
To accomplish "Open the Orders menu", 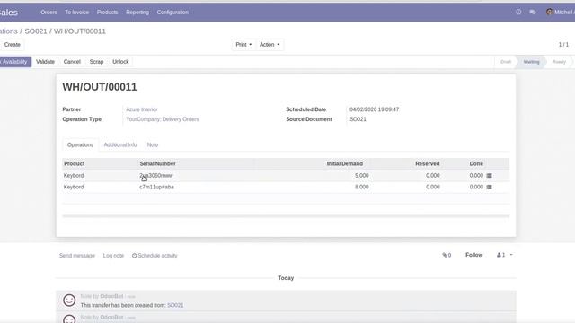I will click(49, 12).
